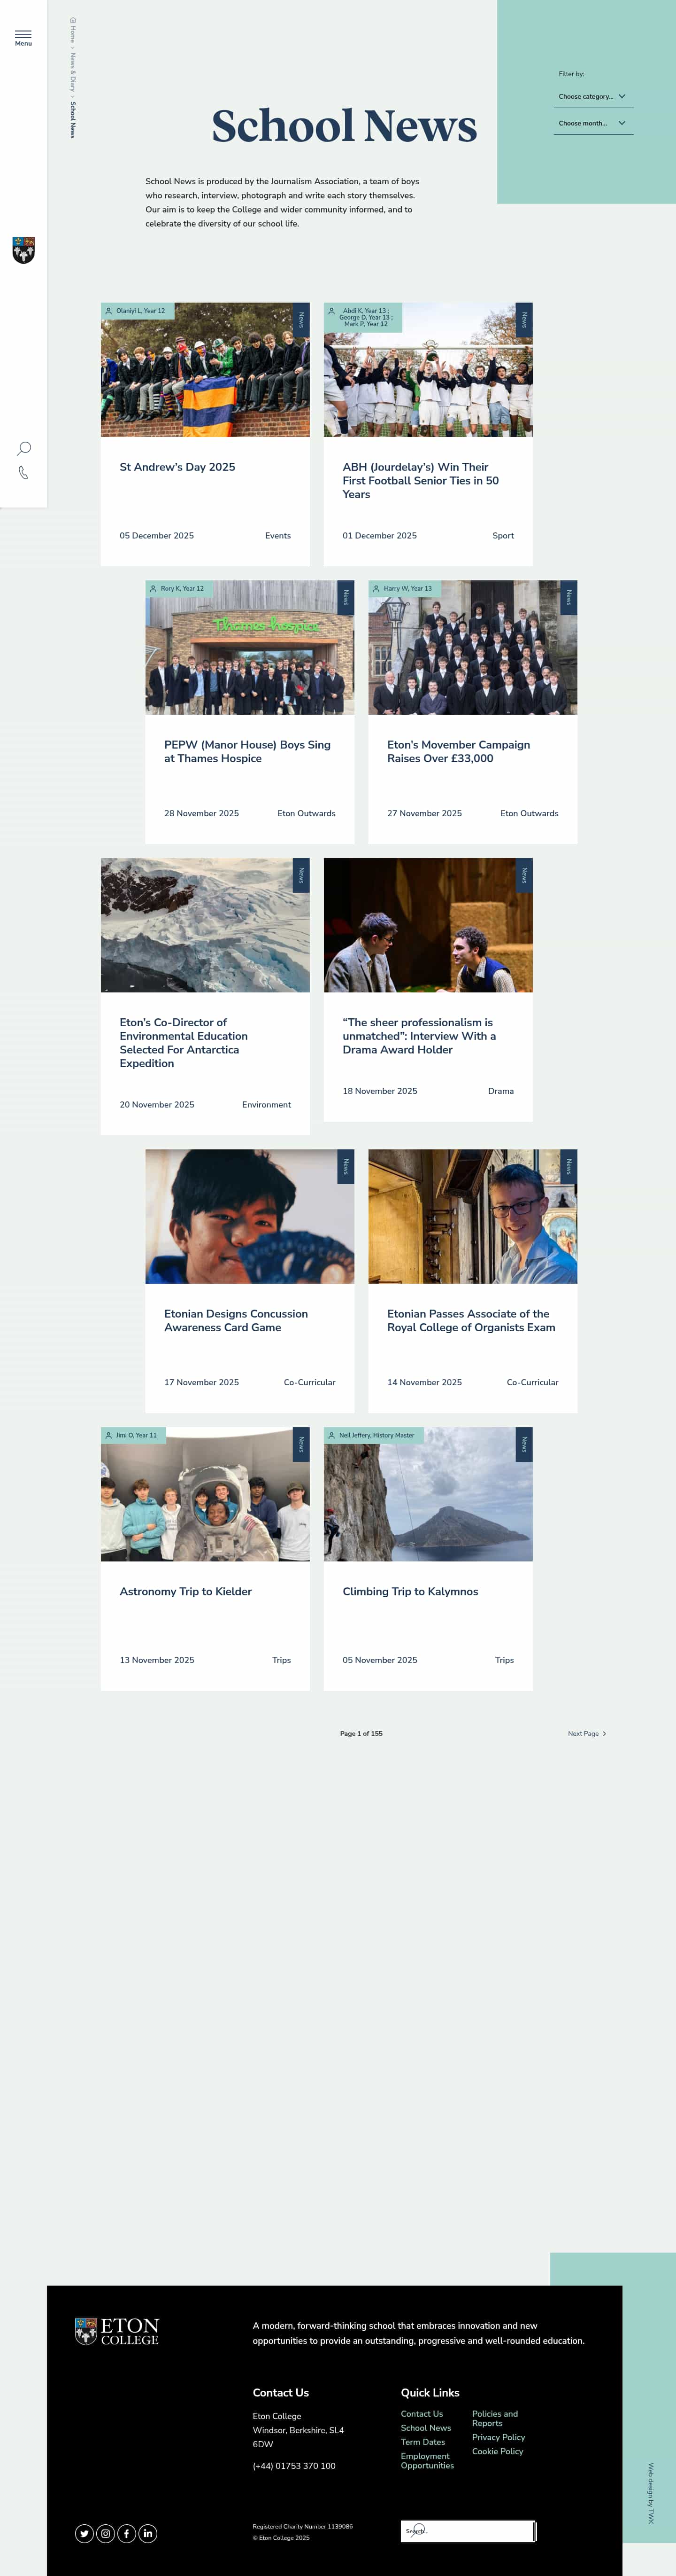Open Astronomy Trip to Kielder photo

[205, 1494]
